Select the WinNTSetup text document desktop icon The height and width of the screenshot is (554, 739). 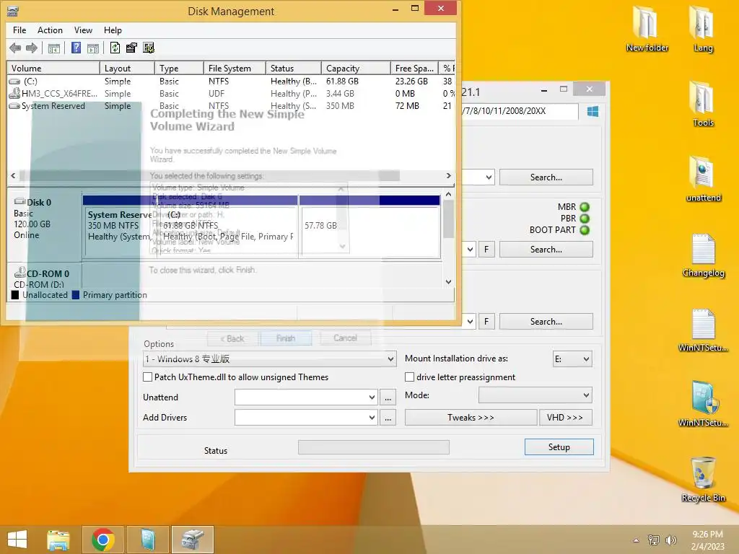(703, 330)
